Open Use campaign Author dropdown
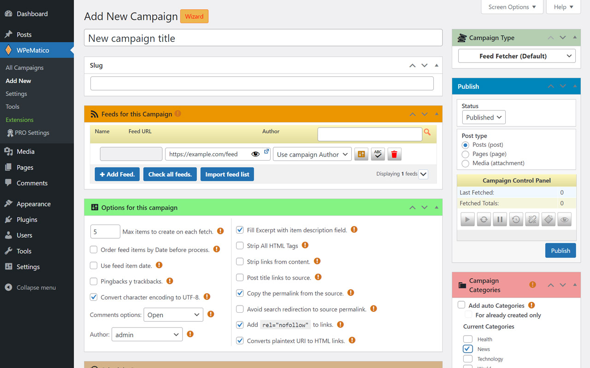 pyautogui.click(x=313, y=155)
